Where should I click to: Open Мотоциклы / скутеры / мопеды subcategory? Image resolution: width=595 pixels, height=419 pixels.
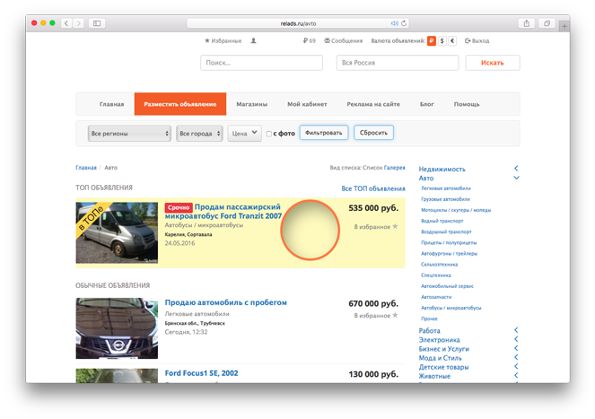pyautogui.click(x=456, y=210)
